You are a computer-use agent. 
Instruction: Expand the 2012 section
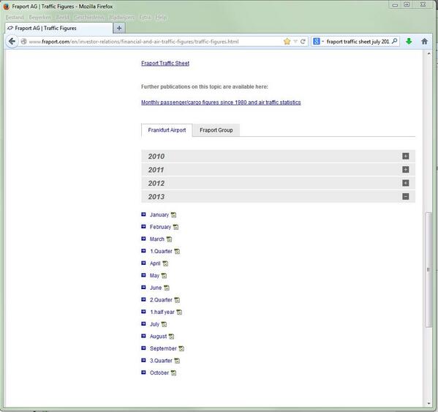coord(406,183)
